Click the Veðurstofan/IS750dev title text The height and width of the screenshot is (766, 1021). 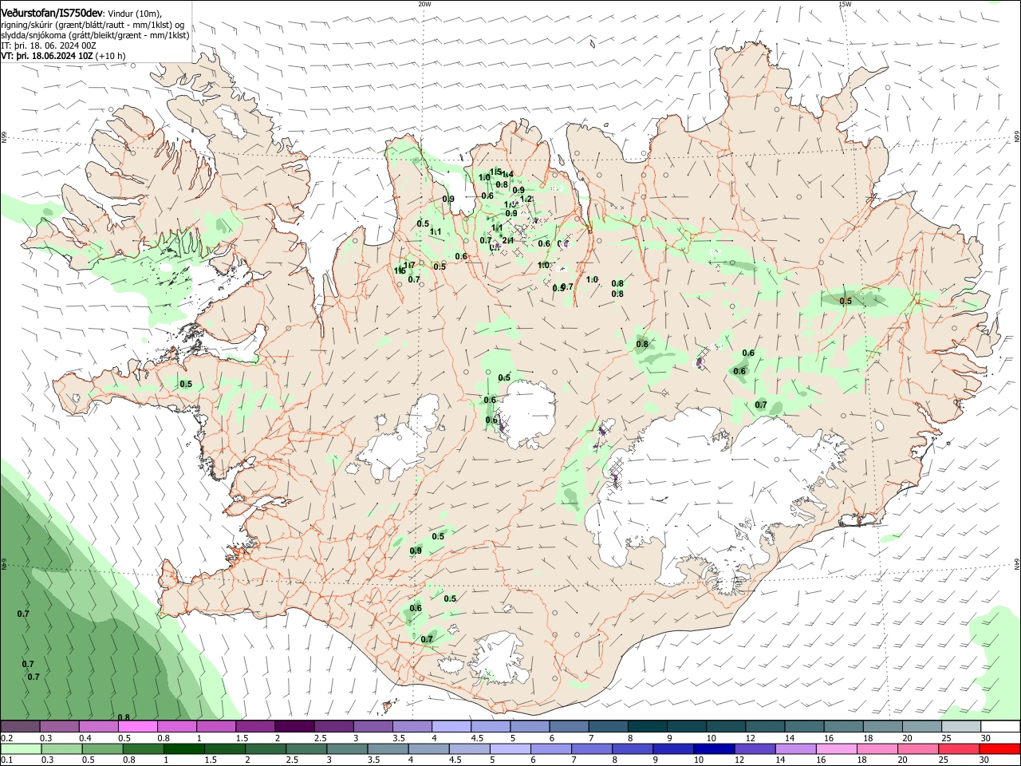[x=53, y=13]
